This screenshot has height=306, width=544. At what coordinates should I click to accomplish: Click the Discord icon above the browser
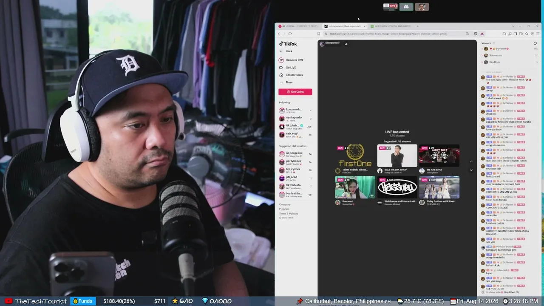click(x=406, y=7)
